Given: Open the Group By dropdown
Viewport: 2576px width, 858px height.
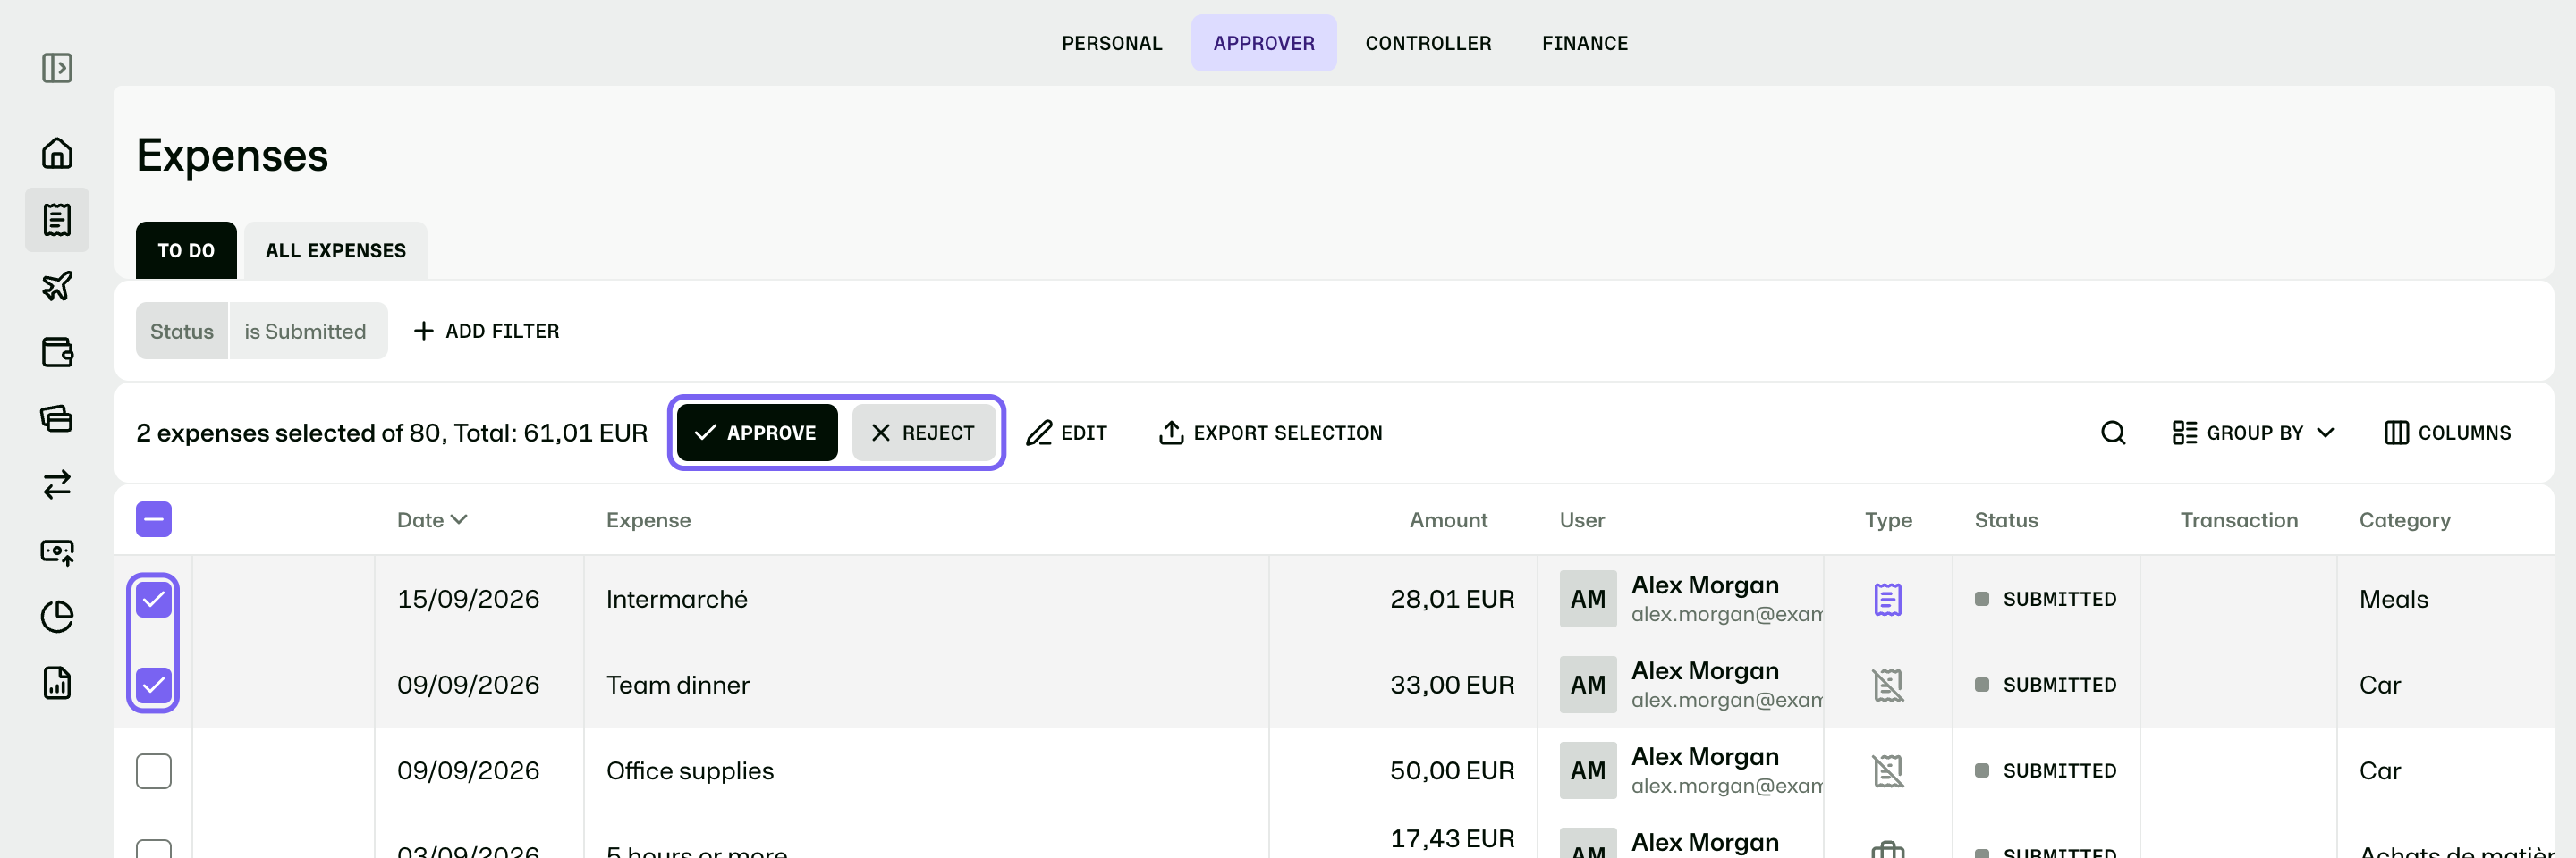Looking at the screenshot, I should (x=2253, y=433).
